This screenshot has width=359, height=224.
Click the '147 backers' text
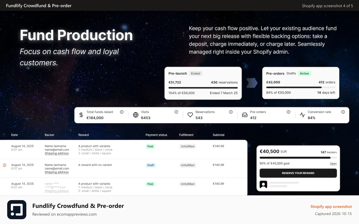pos(329,152)
